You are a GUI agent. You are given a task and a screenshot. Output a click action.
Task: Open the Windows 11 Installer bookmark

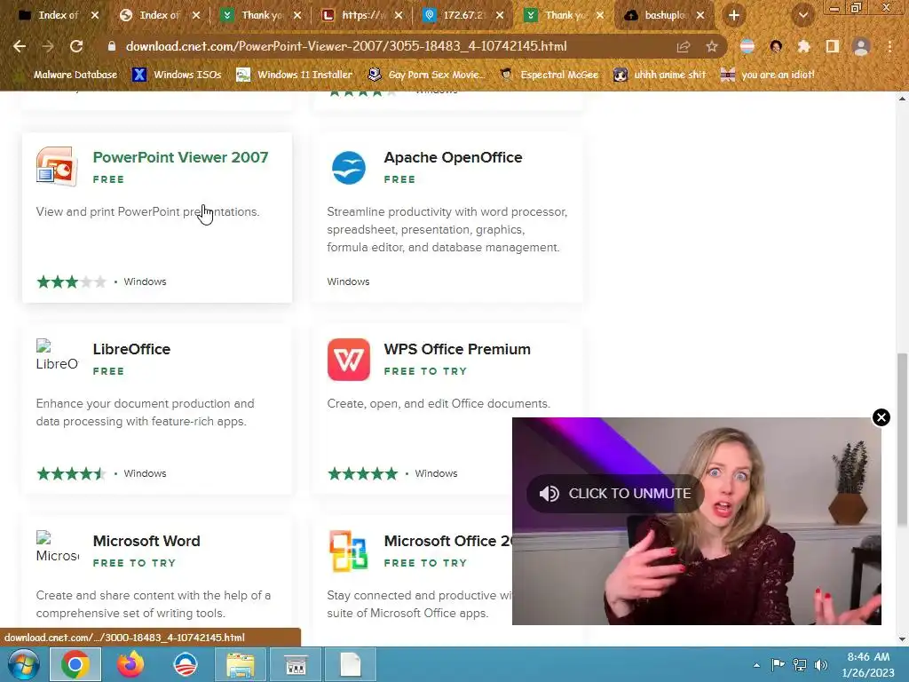(x=294, y=75)
